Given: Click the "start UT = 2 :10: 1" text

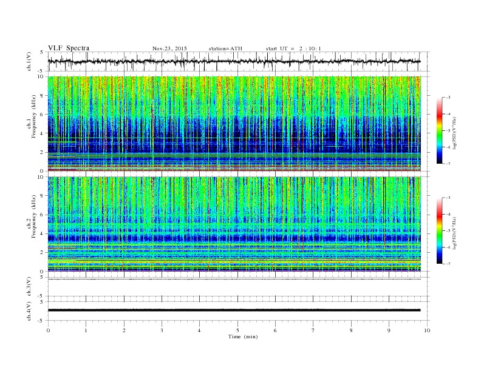Looking at the screenshot, I should point(293,48).
